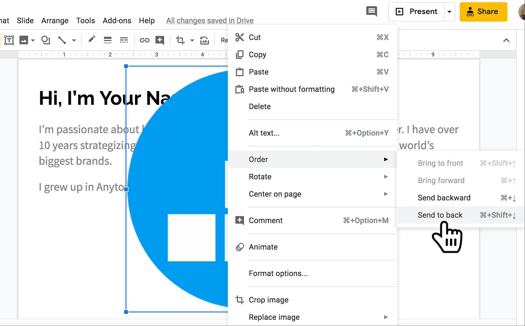The image size is (525, 326).
Task: Select the Shape tool
Action: click(x=46, y=40)
